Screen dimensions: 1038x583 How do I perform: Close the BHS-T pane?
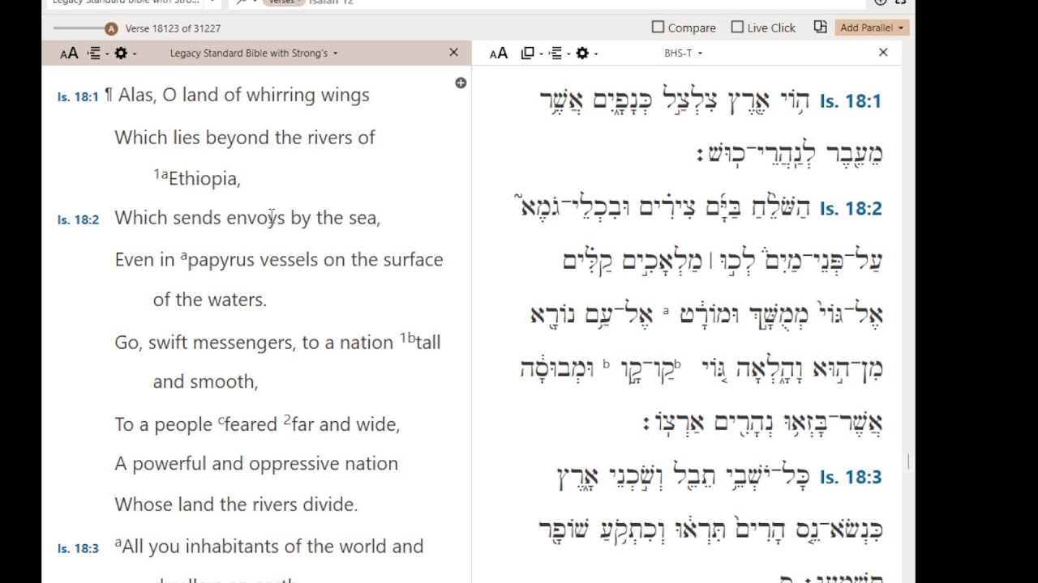click(883, 53)
